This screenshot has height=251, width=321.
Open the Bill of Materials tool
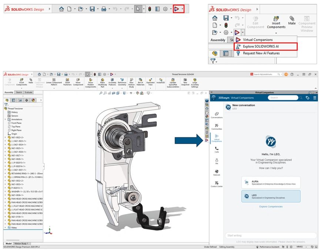(x=140, y=82)
